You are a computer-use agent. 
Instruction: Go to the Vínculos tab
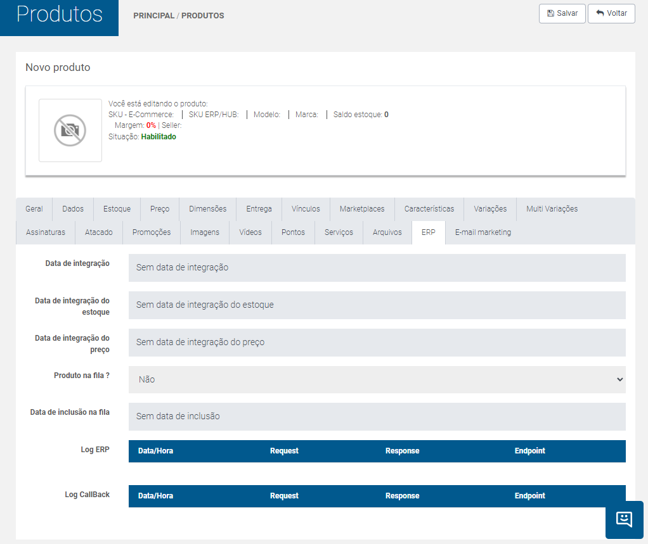tap(306, 209)
